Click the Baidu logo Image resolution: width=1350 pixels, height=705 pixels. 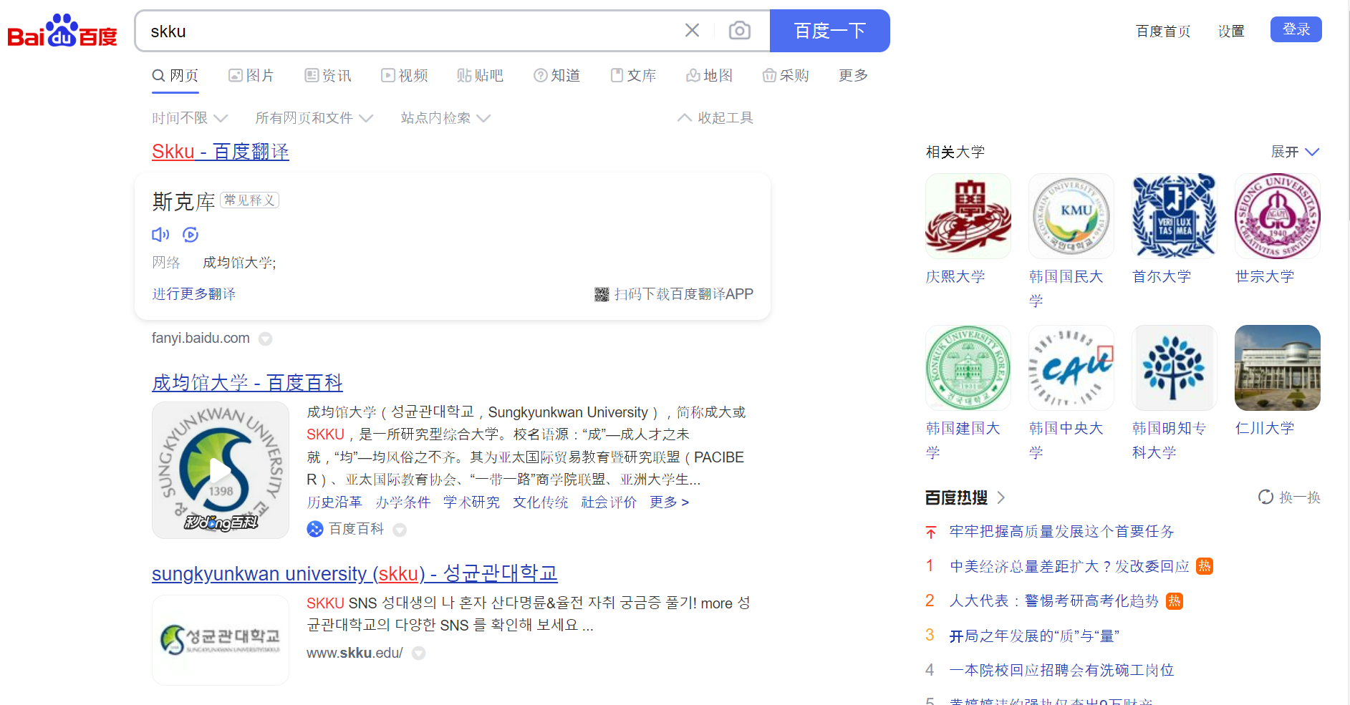62,31
